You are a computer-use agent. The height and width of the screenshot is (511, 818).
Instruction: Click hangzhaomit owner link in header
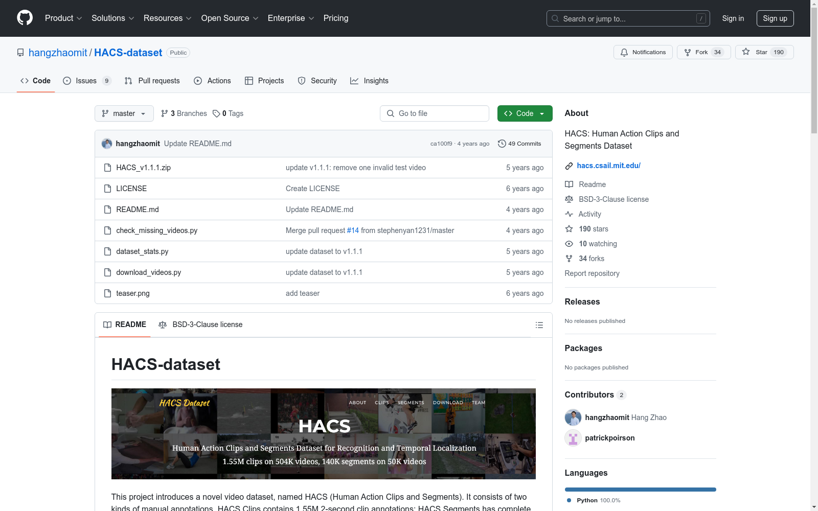58,53
